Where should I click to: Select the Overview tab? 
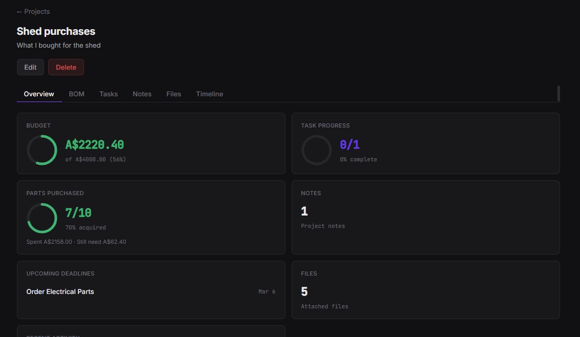click(x=38, y=94)
